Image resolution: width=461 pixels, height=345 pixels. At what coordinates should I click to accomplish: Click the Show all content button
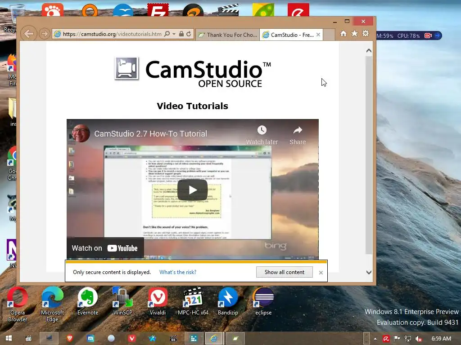pos(285,272)
